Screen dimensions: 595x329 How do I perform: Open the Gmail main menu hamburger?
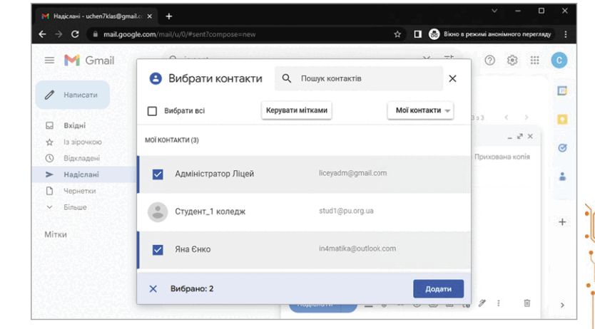point(49,61)
